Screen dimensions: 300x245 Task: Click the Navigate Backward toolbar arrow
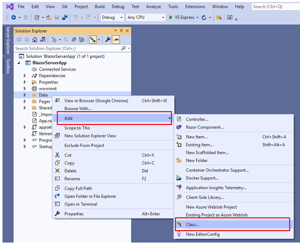(13, 18)
